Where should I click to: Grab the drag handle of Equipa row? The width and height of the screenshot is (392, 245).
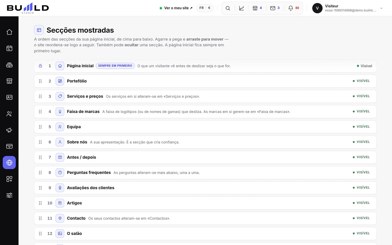(x=40, y=127)
